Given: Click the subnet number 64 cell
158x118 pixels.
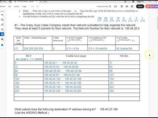Looking at the screenshot, I should tap(29, 71).
